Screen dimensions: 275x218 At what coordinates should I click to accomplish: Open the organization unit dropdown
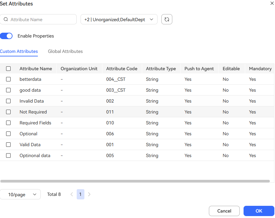[x=119, y=20]
